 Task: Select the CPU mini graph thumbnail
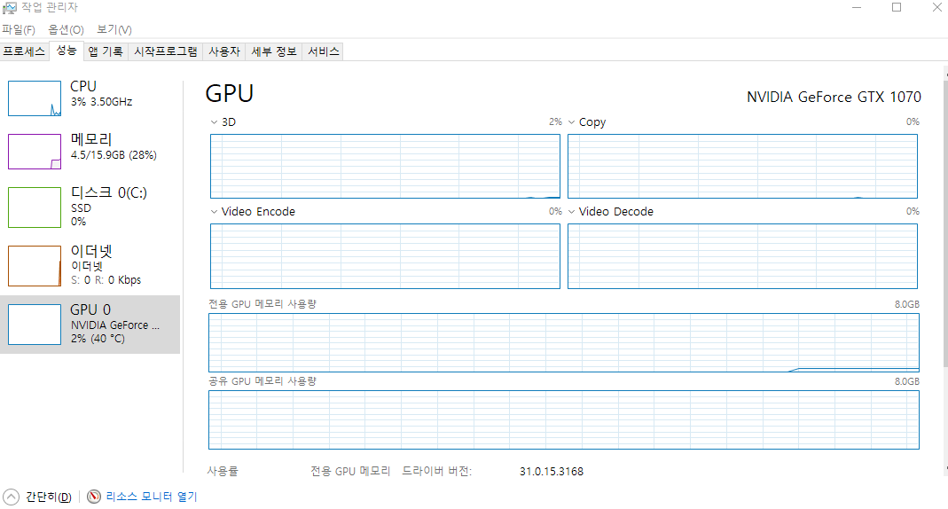pyautogui.click(x=35, y=98)
